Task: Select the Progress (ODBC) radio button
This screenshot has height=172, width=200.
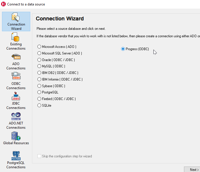Action: coord(123,49)
